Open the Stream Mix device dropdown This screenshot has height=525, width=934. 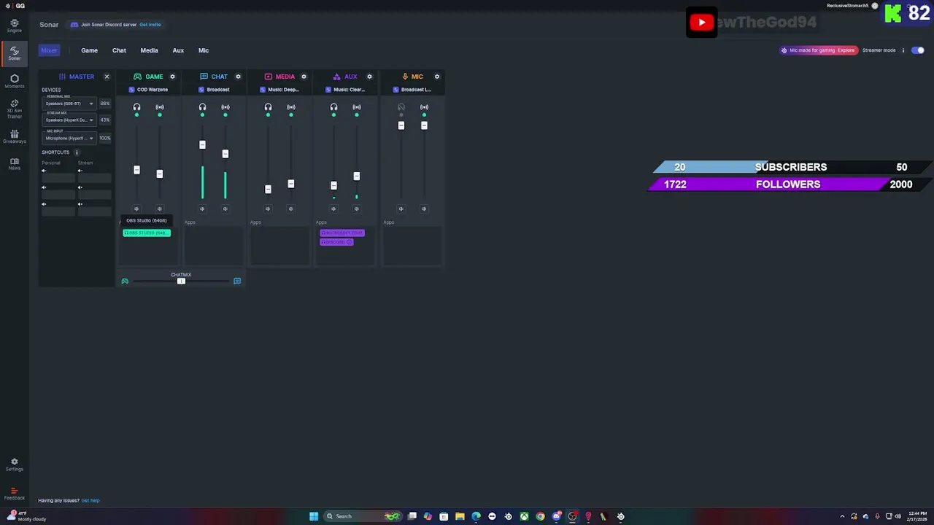pos(69,120)
